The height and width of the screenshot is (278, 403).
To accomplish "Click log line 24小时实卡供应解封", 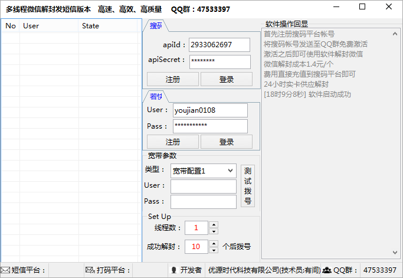I will [296, 84].
